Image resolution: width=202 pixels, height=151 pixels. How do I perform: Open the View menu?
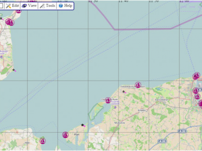tap(29, 6)
